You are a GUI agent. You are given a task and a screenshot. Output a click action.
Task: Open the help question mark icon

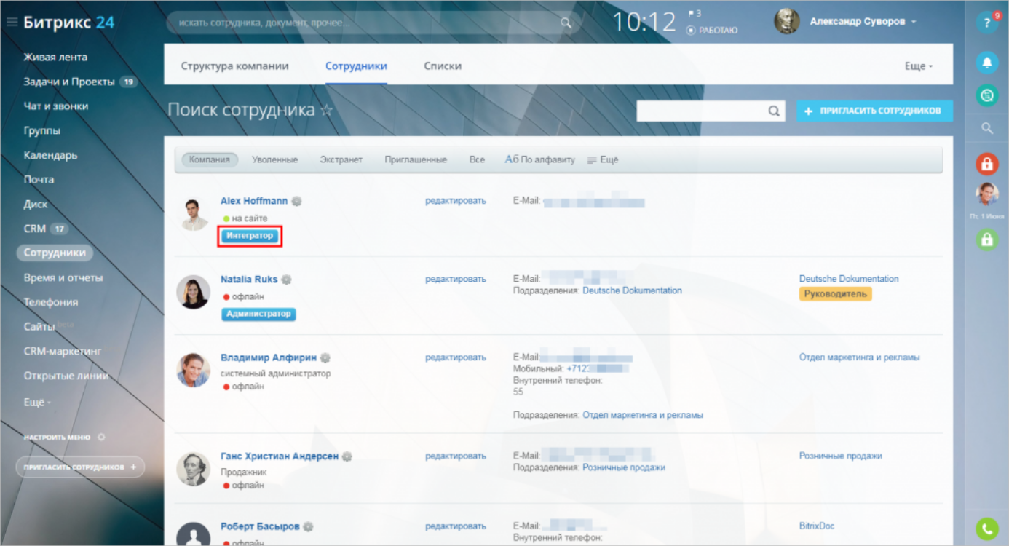[x=986, y=23]
